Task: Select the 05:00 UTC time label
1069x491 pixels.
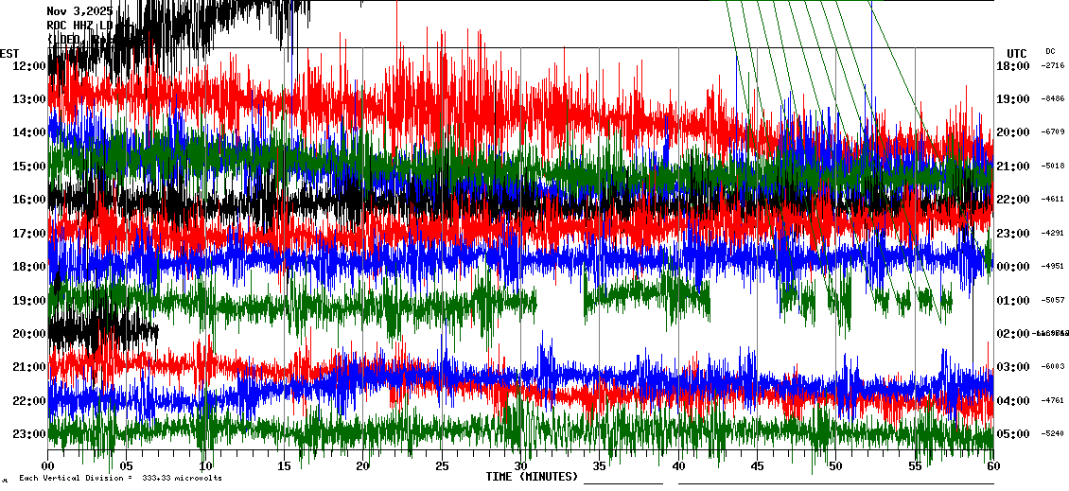Action: 1012,434
